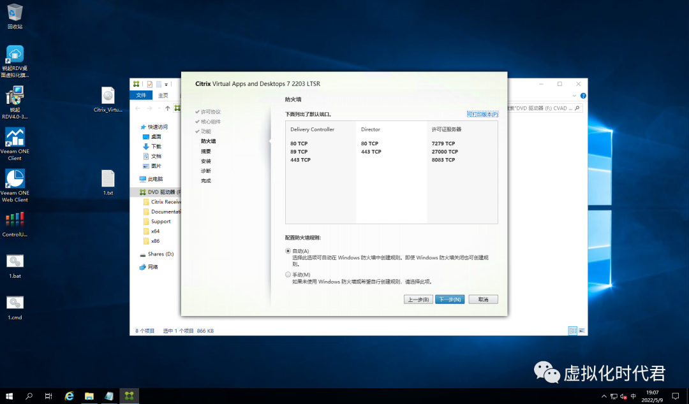Open the Recycle Bin desktop icon
The height and width of the screenshot is (404, 689).
click(15, 16)
